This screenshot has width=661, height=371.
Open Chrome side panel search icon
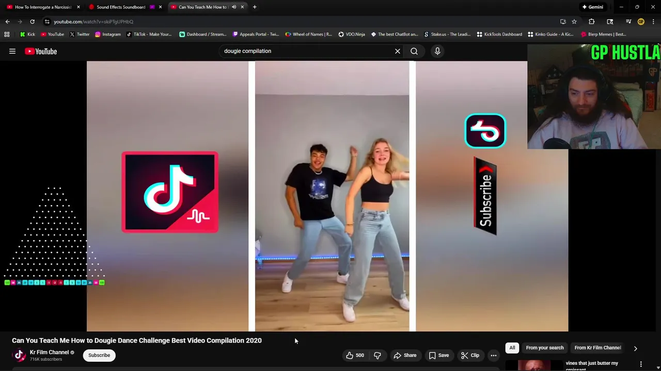[610, 22]
